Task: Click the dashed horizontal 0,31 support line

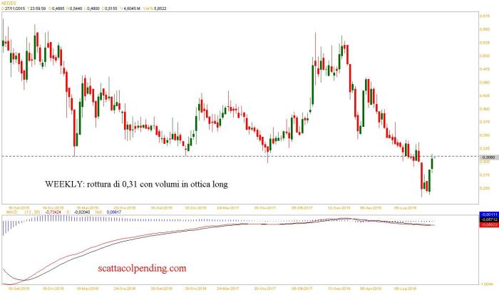Action: [143, 156]
